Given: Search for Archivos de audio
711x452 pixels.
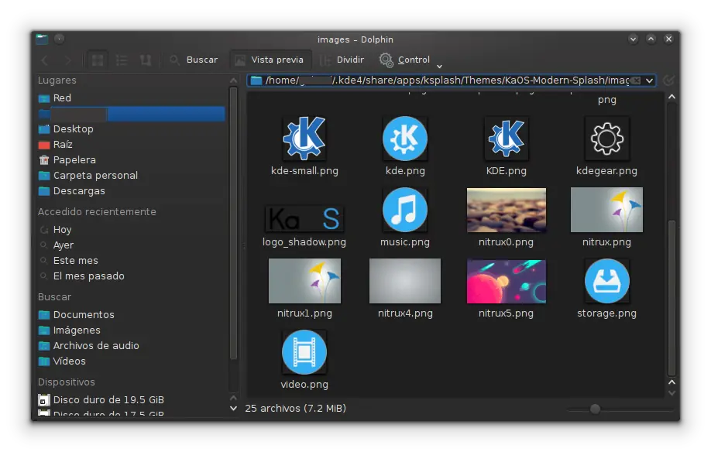Looking at the screenshot, I should (132, 345).
